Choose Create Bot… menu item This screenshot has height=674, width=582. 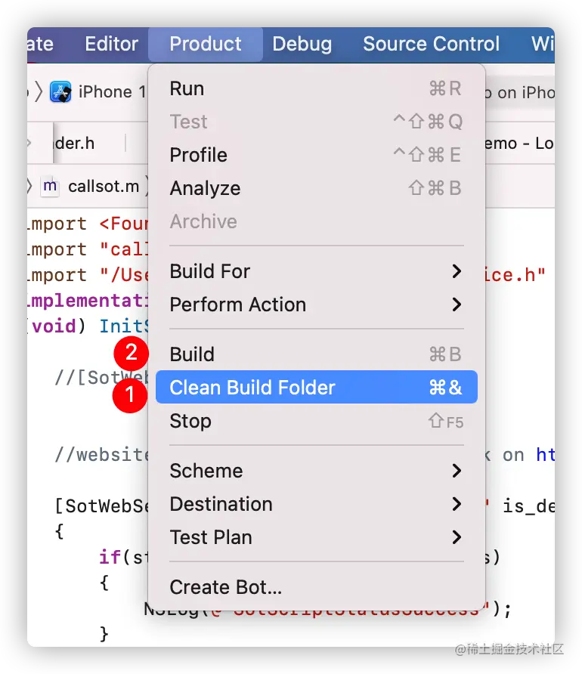pyautogui.click(x=317, y=587)
